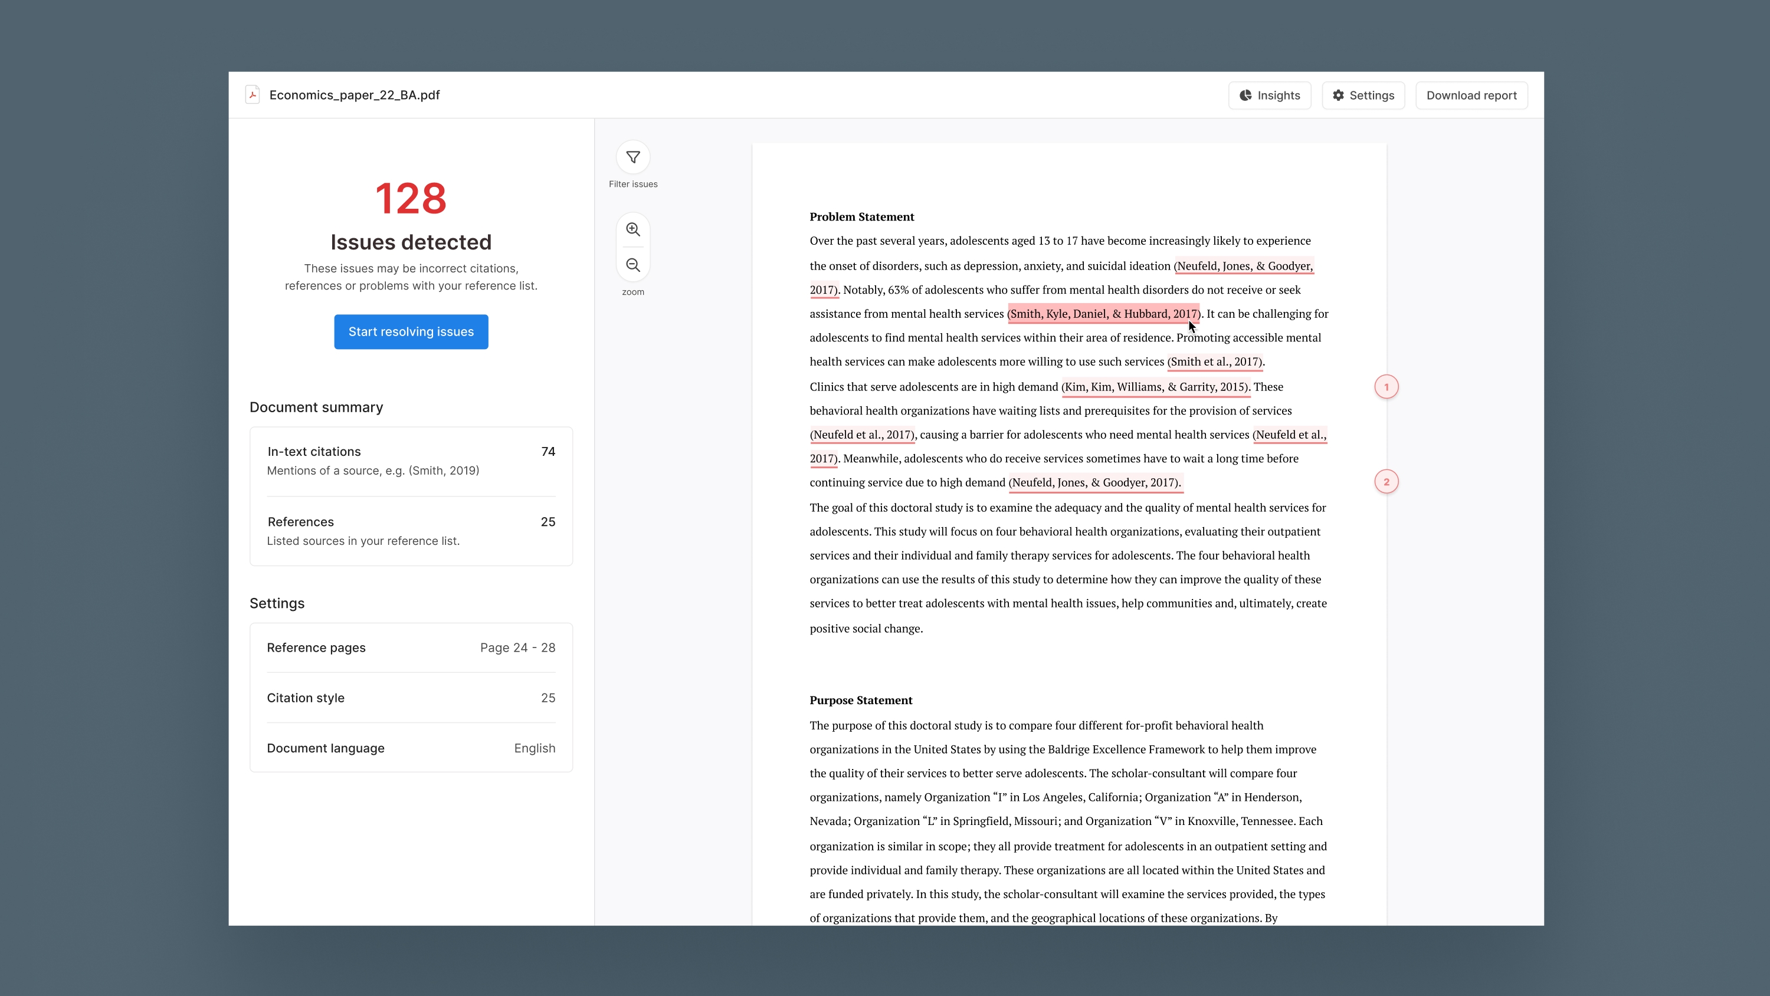Click Download report
The width and height of the screenshot is (1770, 996).
(1471, 96)
